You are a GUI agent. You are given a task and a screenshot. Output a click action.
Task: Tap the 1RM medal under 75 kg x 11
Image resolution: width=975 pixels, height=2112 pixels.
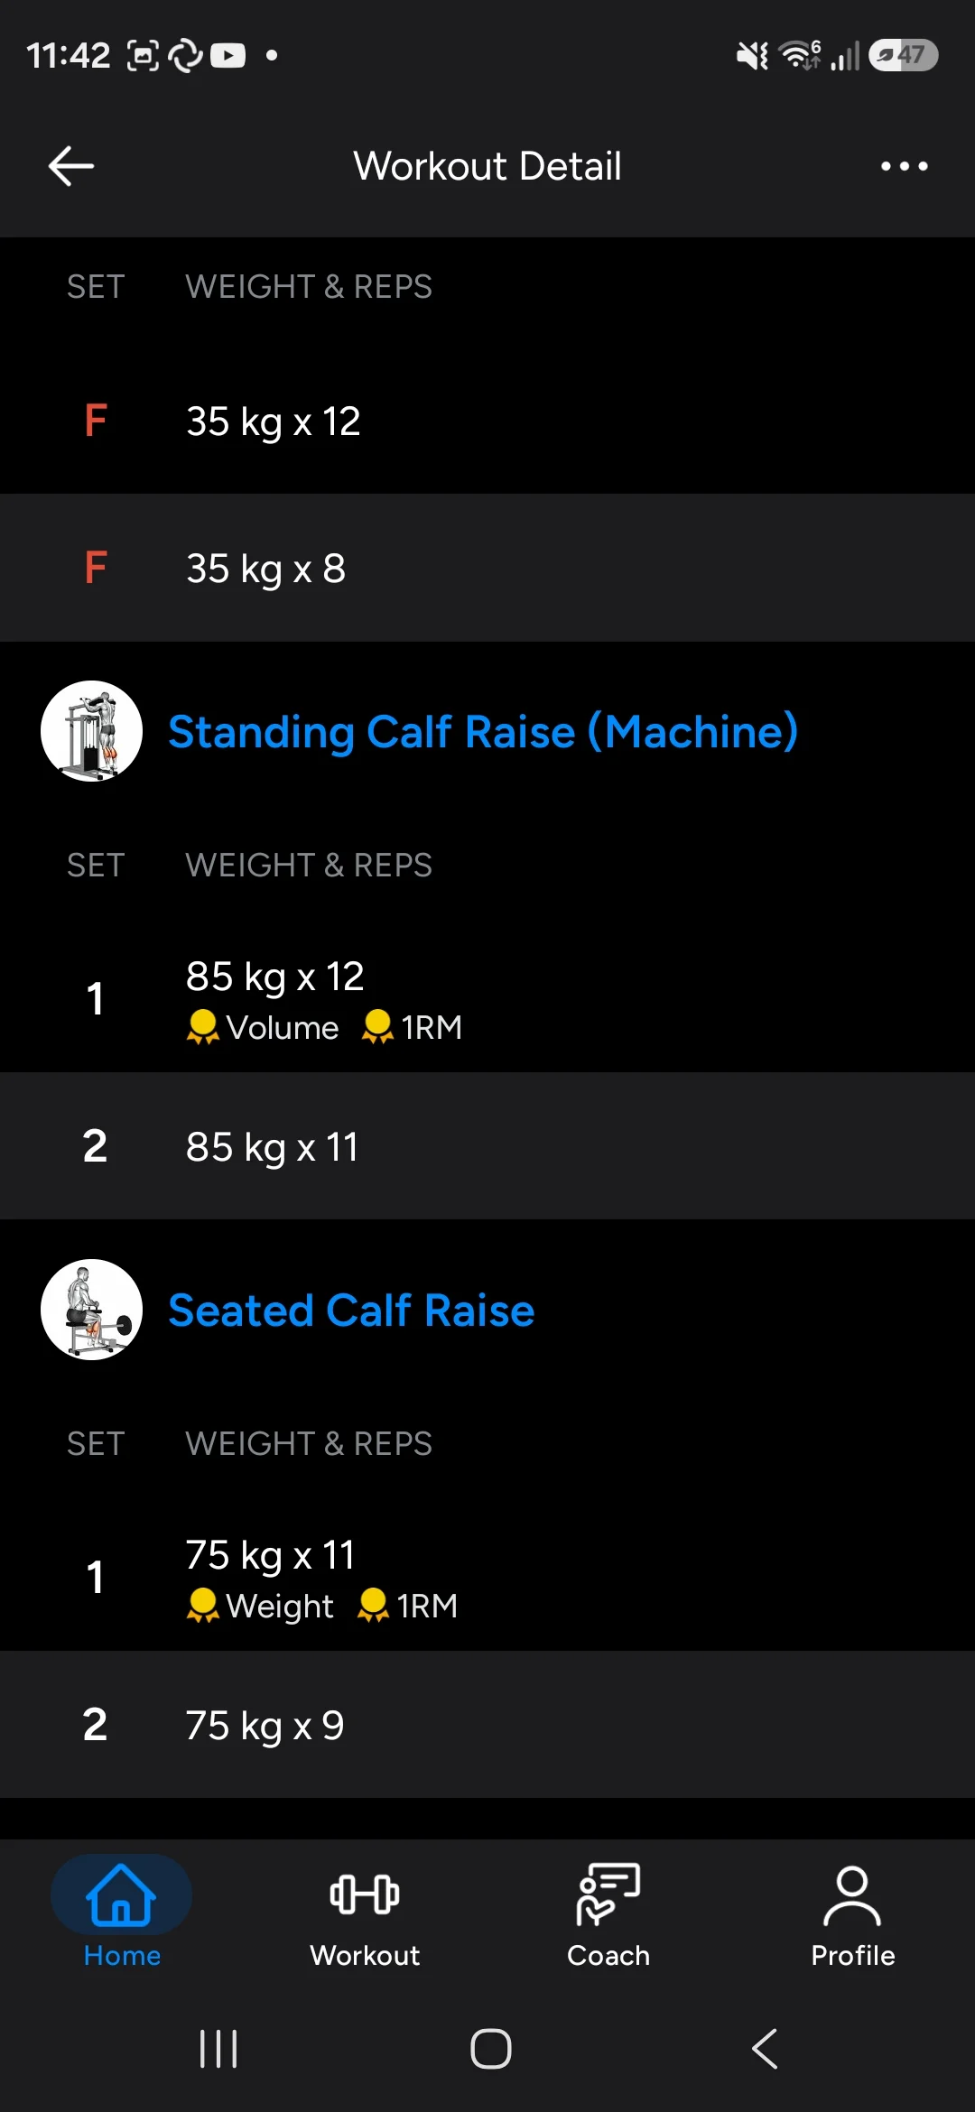[373, 1606]
